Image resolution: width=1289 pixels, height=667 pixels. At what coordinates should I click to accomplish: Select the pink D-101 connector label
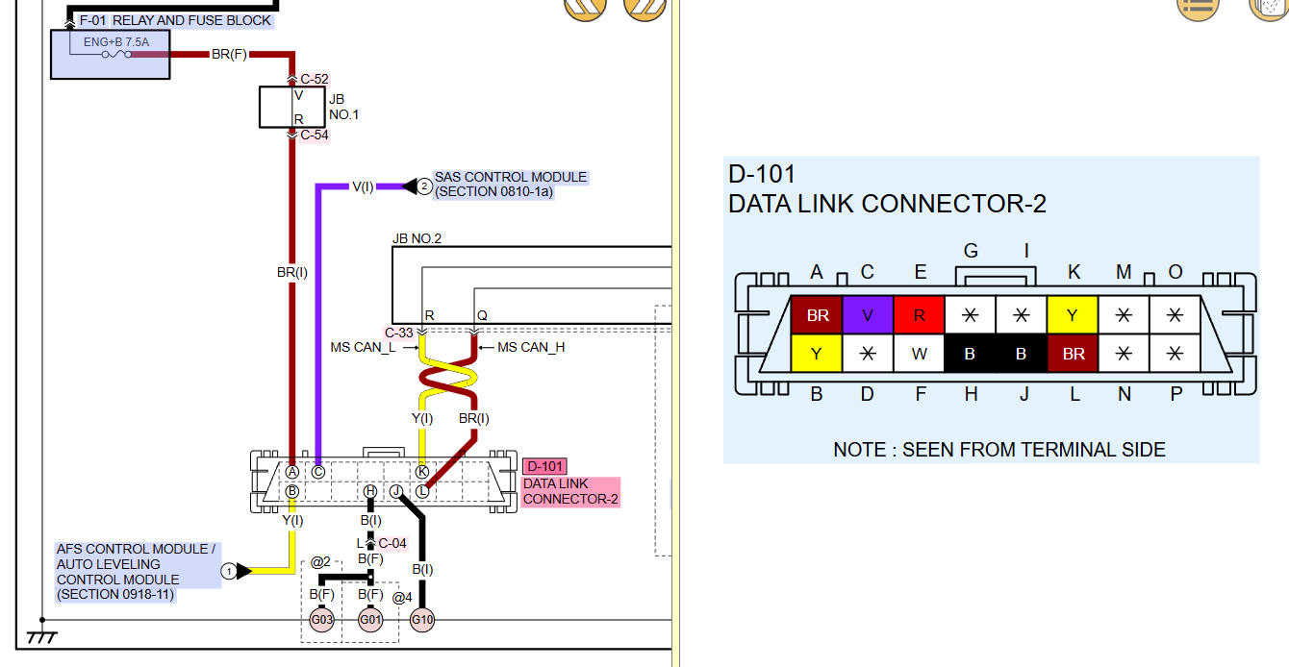pos(544,467)
